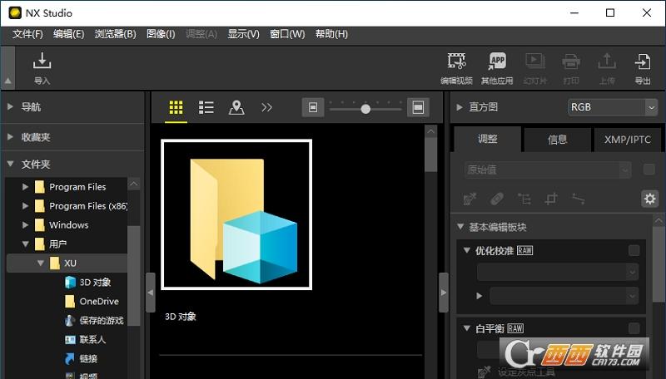
Task: Expand the Windows folder node
Action: click(x=25, y=224)
